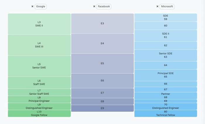
Task: Open Facebook E7 level details
Action: click(102, 93)
